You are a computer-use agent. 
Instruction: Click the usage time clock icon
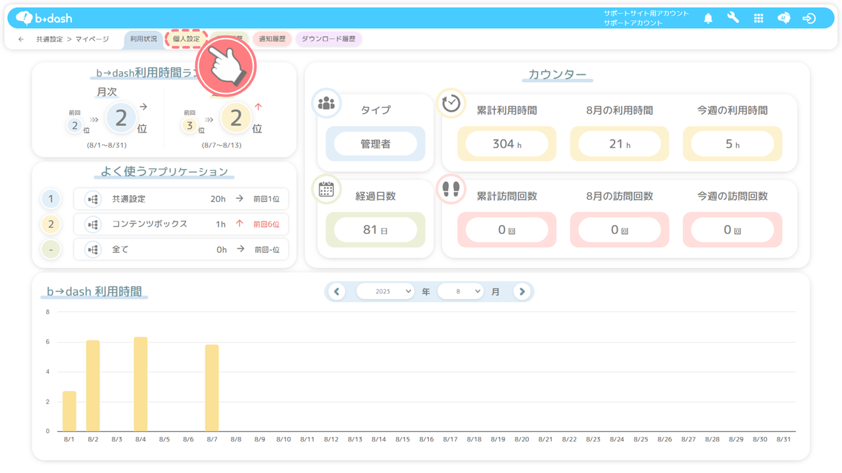451,103
